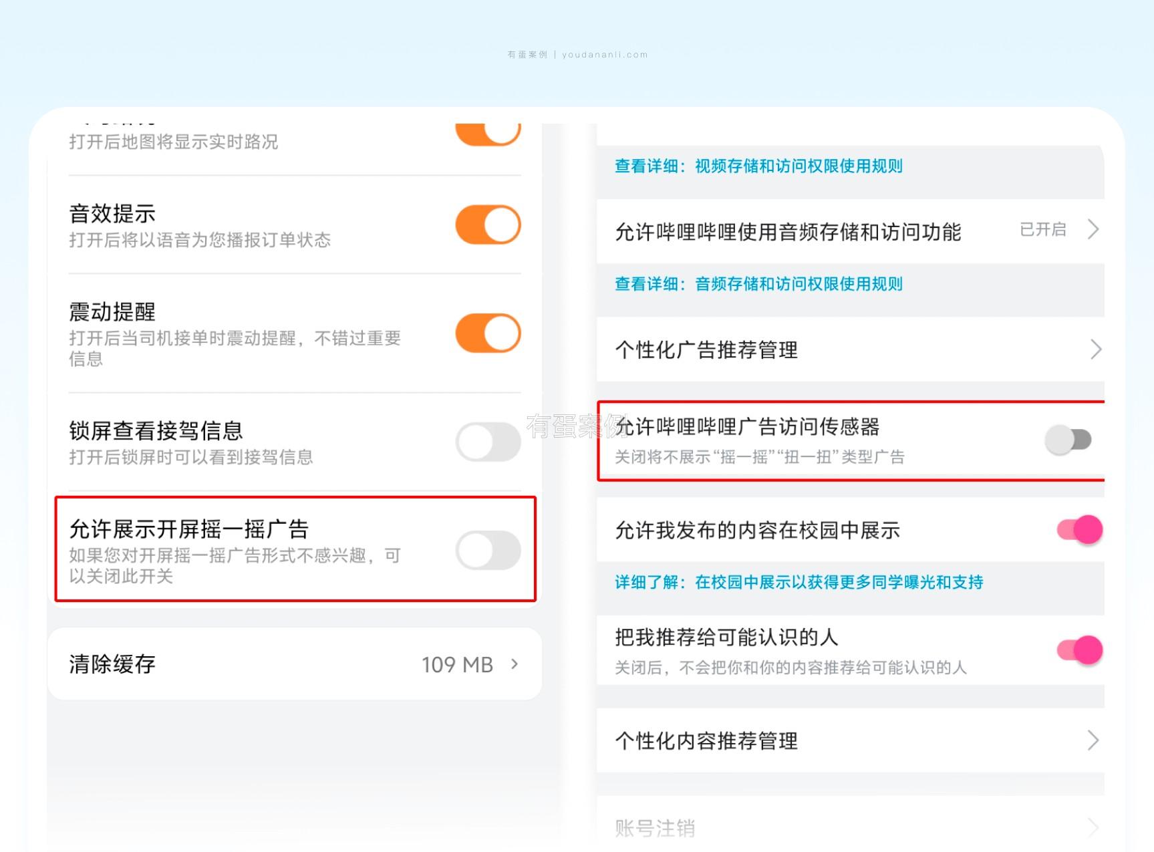Toggle the 音效提示 switch
Screen dimensions: 1154x852
coord(488,225)
